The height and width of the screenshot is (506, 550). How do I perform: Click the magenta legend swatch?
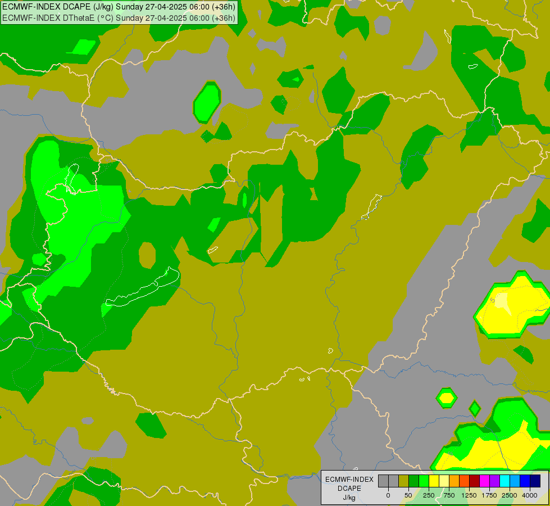pos(485,481)
